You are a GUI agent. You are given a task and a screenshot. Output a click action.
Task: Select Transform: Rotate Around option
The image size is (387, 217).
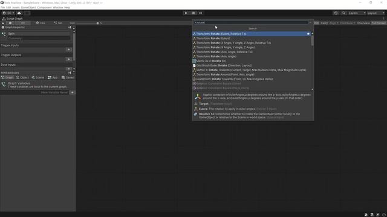click(x=252, y=75)
